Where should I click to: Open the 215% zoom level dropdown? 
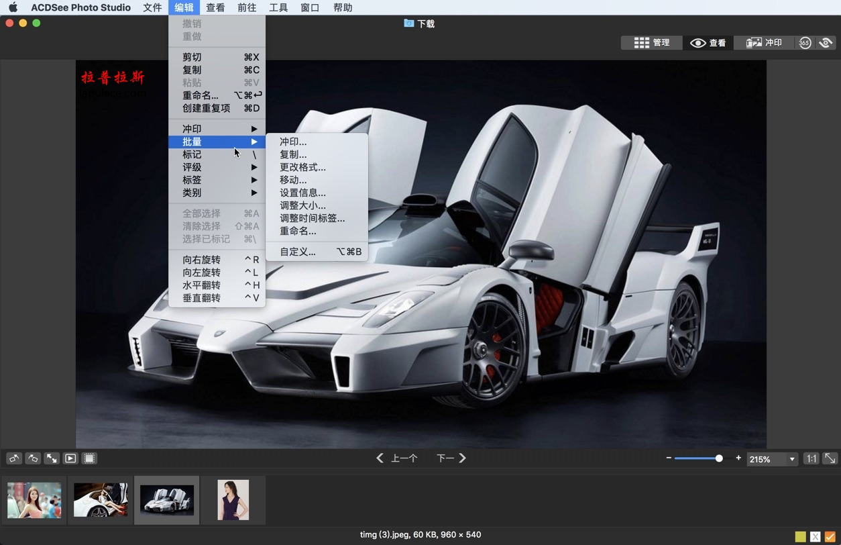pos(772,458)
